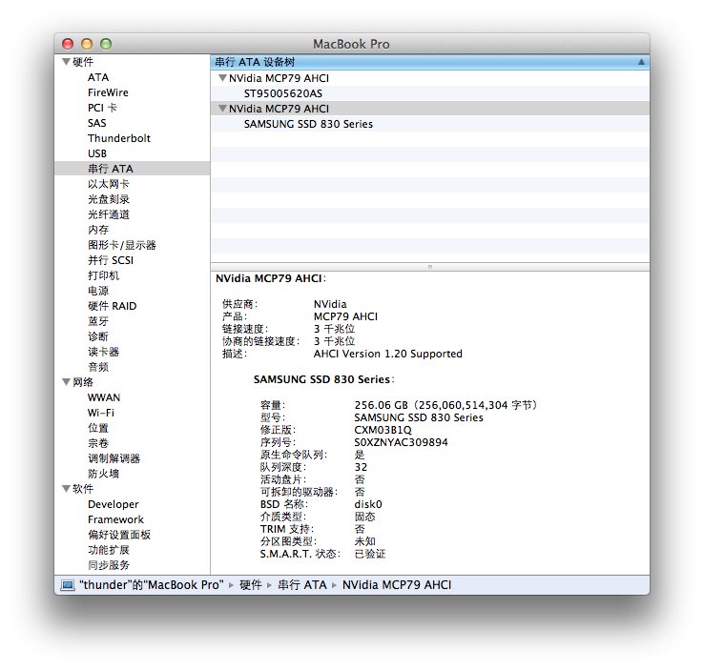This screenshot has width=704, height=670.
Task: Collapse the highlighted NVidia MCP79 AHCI node
Action: tap(222, 108)
